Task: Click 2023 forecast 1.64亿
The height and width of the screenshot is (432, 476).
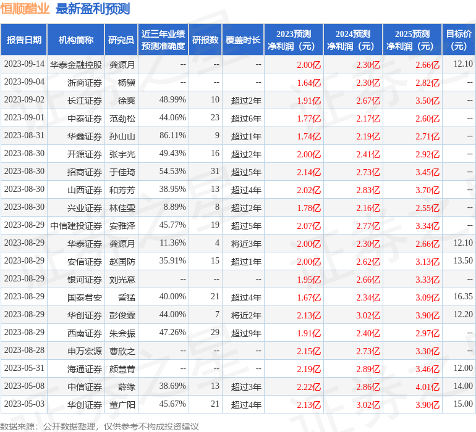Action: coord(308,83)
